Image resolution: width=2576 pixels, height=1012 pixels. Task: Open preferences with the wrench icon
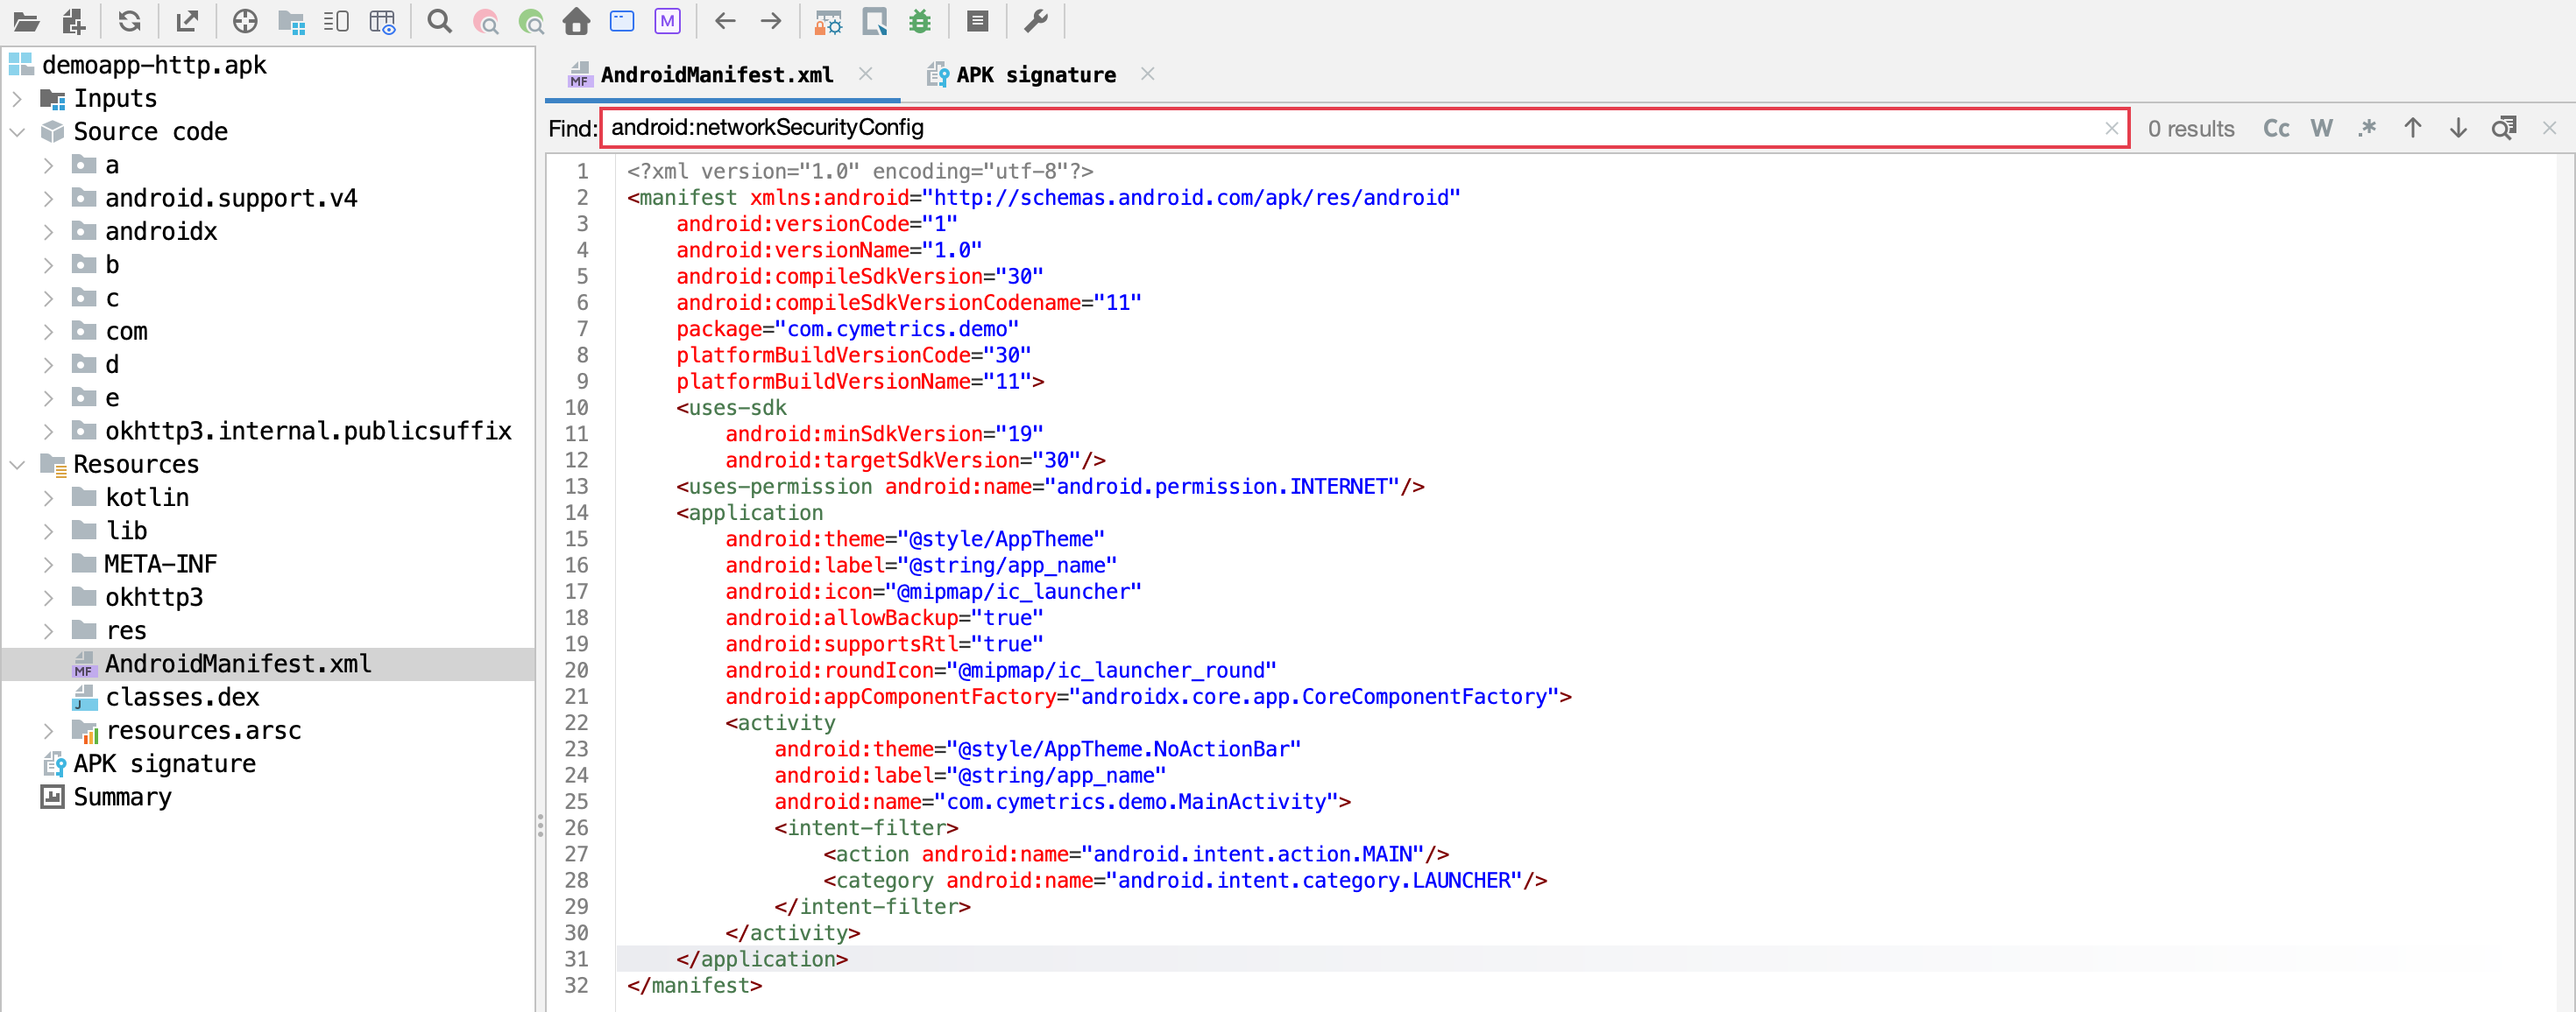click(x=1036, y=21)
